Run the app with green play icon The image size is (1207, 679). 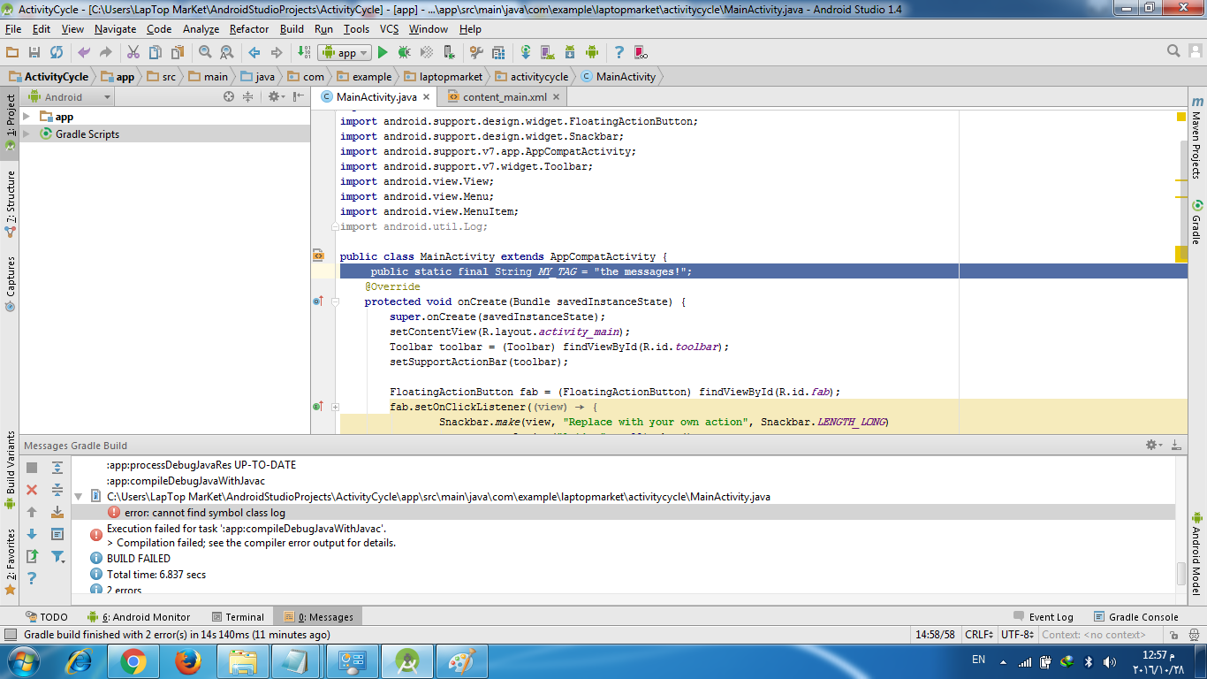pos(383,52)
